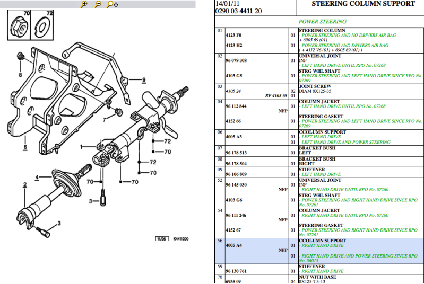Click part number 4152 66 steering gasket

[x=233, y=121]
